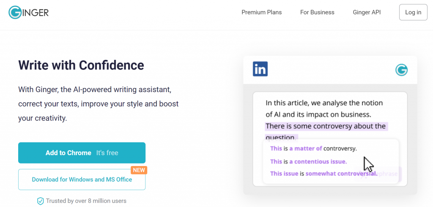Click the Log in button
Viewport: 433px width, 207px height.
click(x=413, y=12)
